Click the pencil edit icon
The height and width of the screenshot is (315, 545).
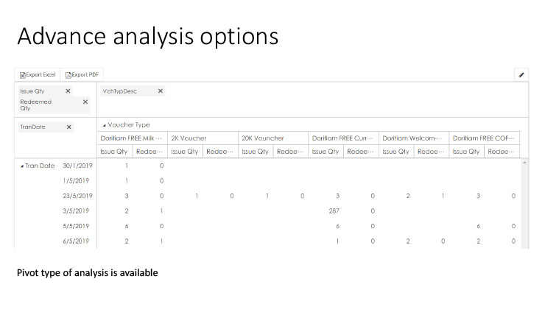(521, 74)
